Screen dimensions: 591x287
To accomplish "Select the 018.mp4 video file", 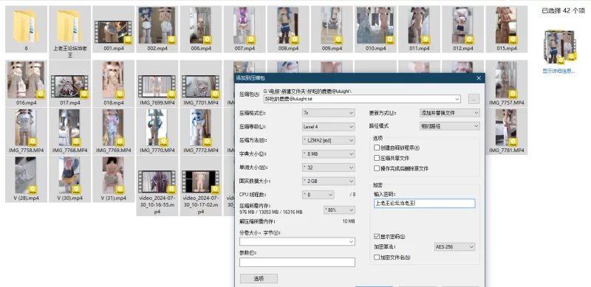I will (x=114, y=83).
